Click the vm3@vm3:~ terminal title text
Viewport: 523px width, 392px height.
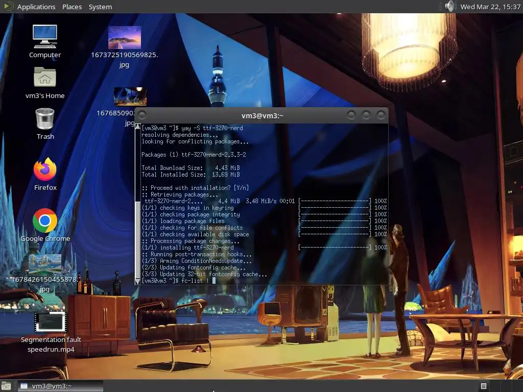click(x=262, y=116)
